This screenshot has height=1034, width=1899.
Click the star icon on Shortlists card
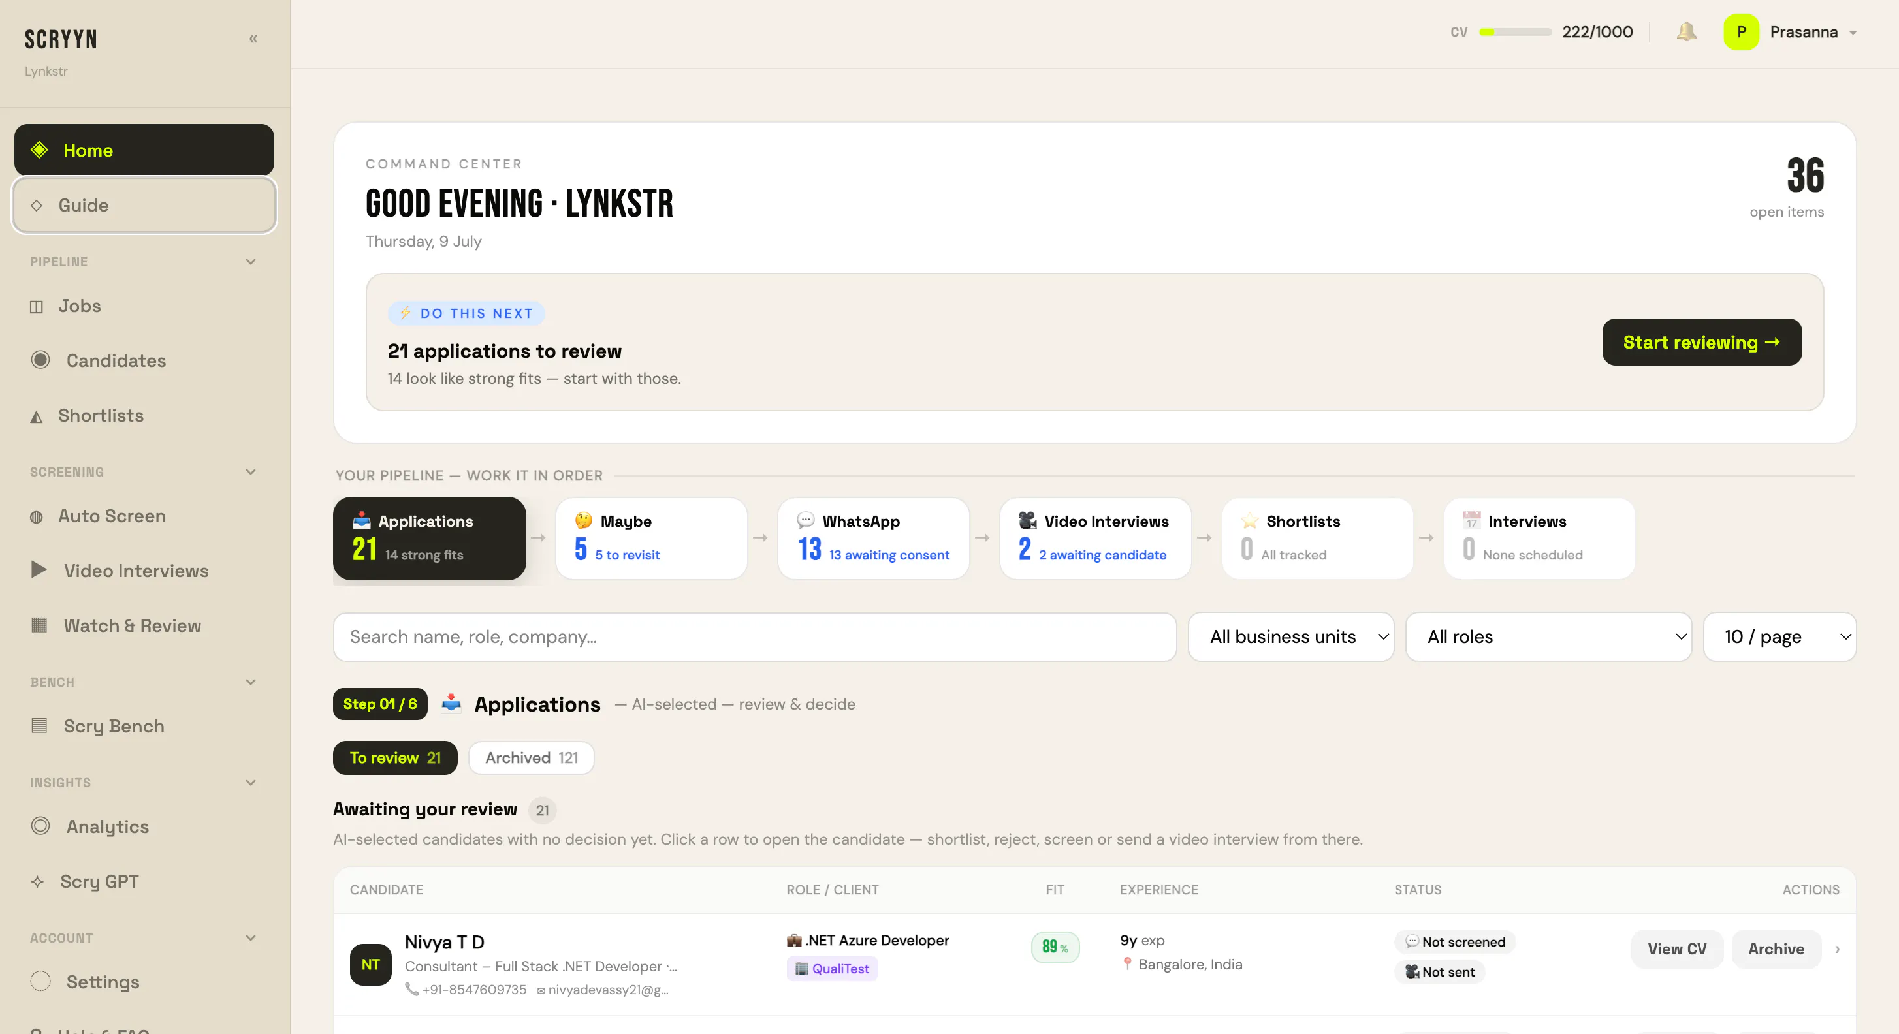pyautogui.click(x=1249, y=520)
